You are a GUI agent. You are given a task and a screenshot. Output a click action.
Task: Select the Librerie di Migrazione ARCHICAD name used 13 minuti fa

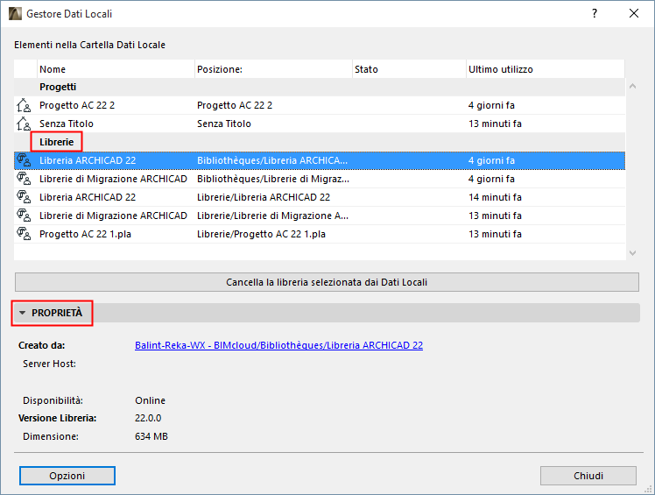tap(113, 216)
